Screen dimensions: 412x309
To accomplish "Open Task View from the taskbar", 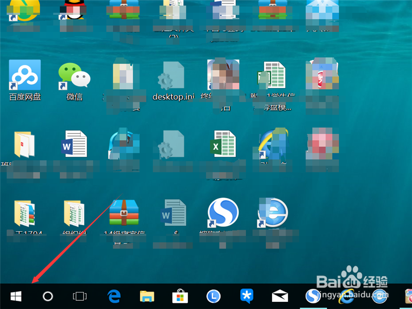I will (x=80, y=297).
